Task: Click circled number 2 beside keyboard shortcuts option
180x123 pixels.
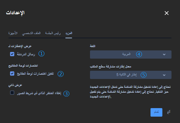Action: (x=61, y=74)
